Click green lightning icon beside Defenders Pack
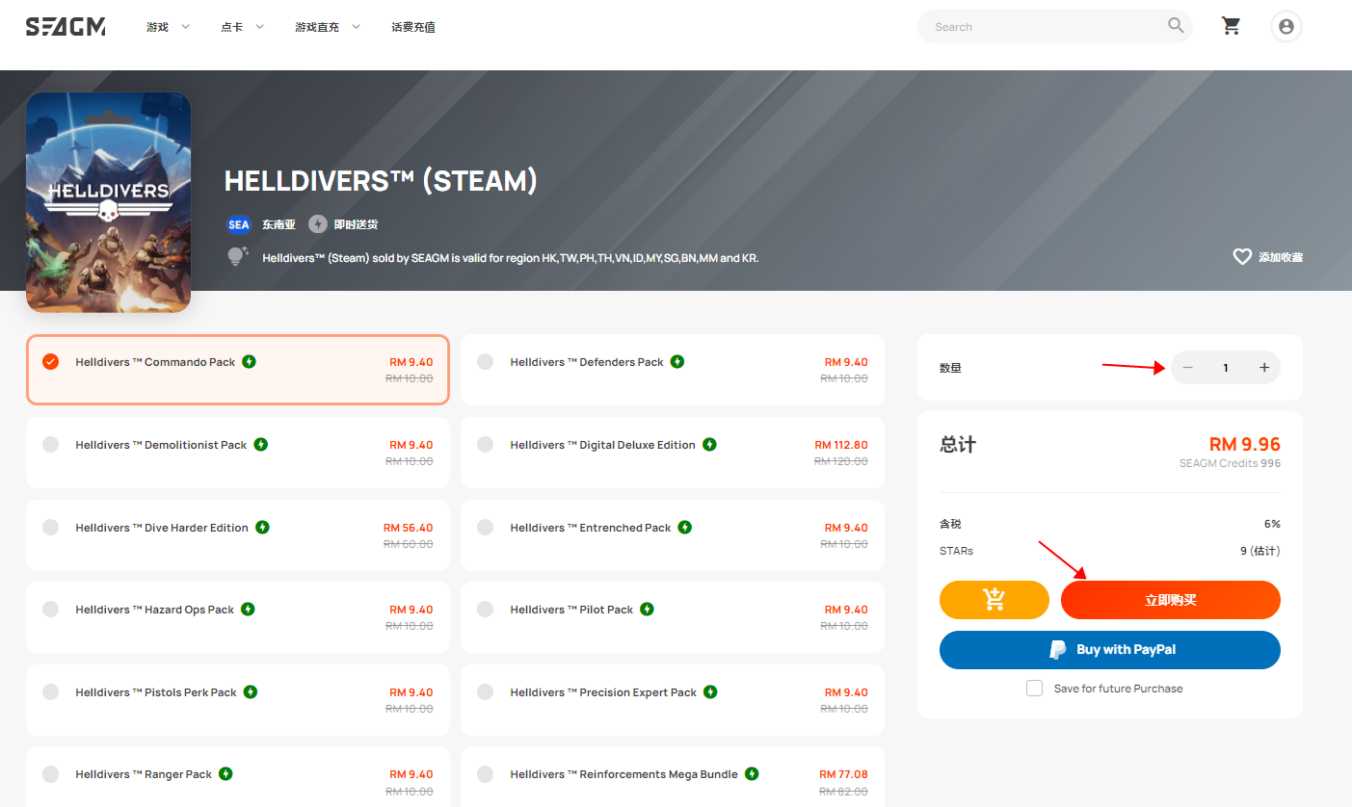 677,362
